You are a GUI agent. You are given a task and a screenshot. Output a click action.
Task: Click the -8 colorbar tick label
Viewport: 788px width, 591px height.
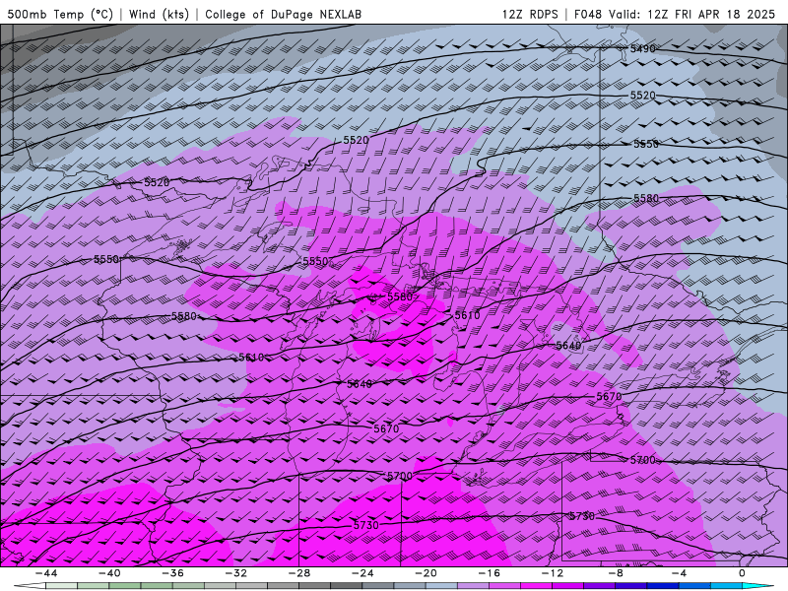coord(616,573)
